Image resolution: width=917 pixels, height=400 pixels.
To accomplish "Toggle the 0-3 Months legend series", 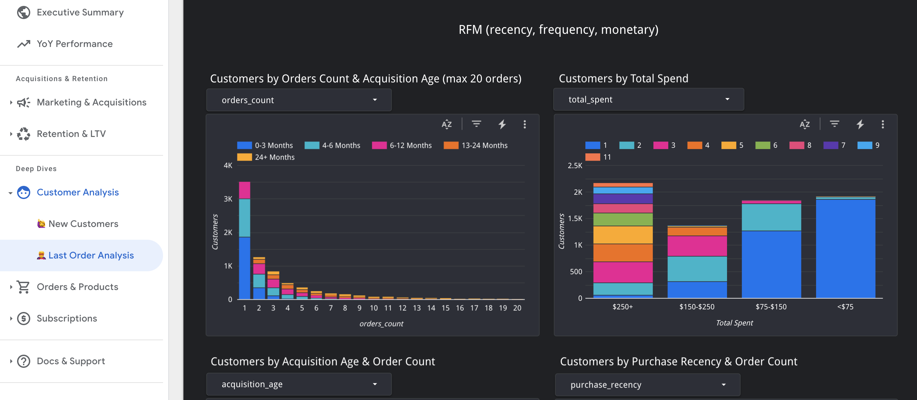I will (x=265, y=145).
